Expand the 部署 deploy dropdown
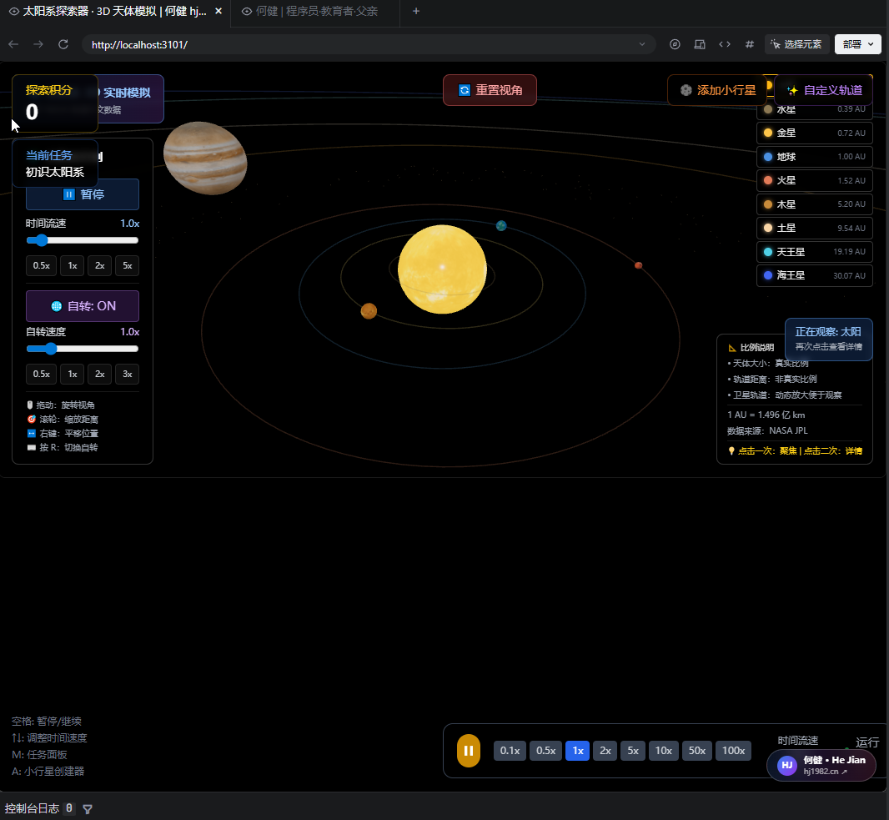Viewport: 889px width, 820px height. [x=858, y=44]
